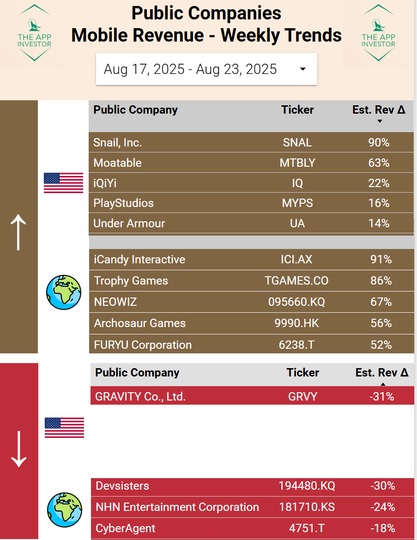This screenshot has height=540, width=417.
Task: Click the 91% value for iCandy Interactive
Action: [381, 259]
